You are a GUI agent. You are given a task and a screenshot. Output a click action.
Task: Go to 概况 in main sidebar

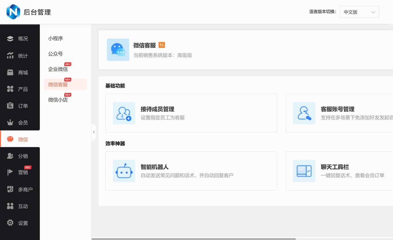(20, 39)
